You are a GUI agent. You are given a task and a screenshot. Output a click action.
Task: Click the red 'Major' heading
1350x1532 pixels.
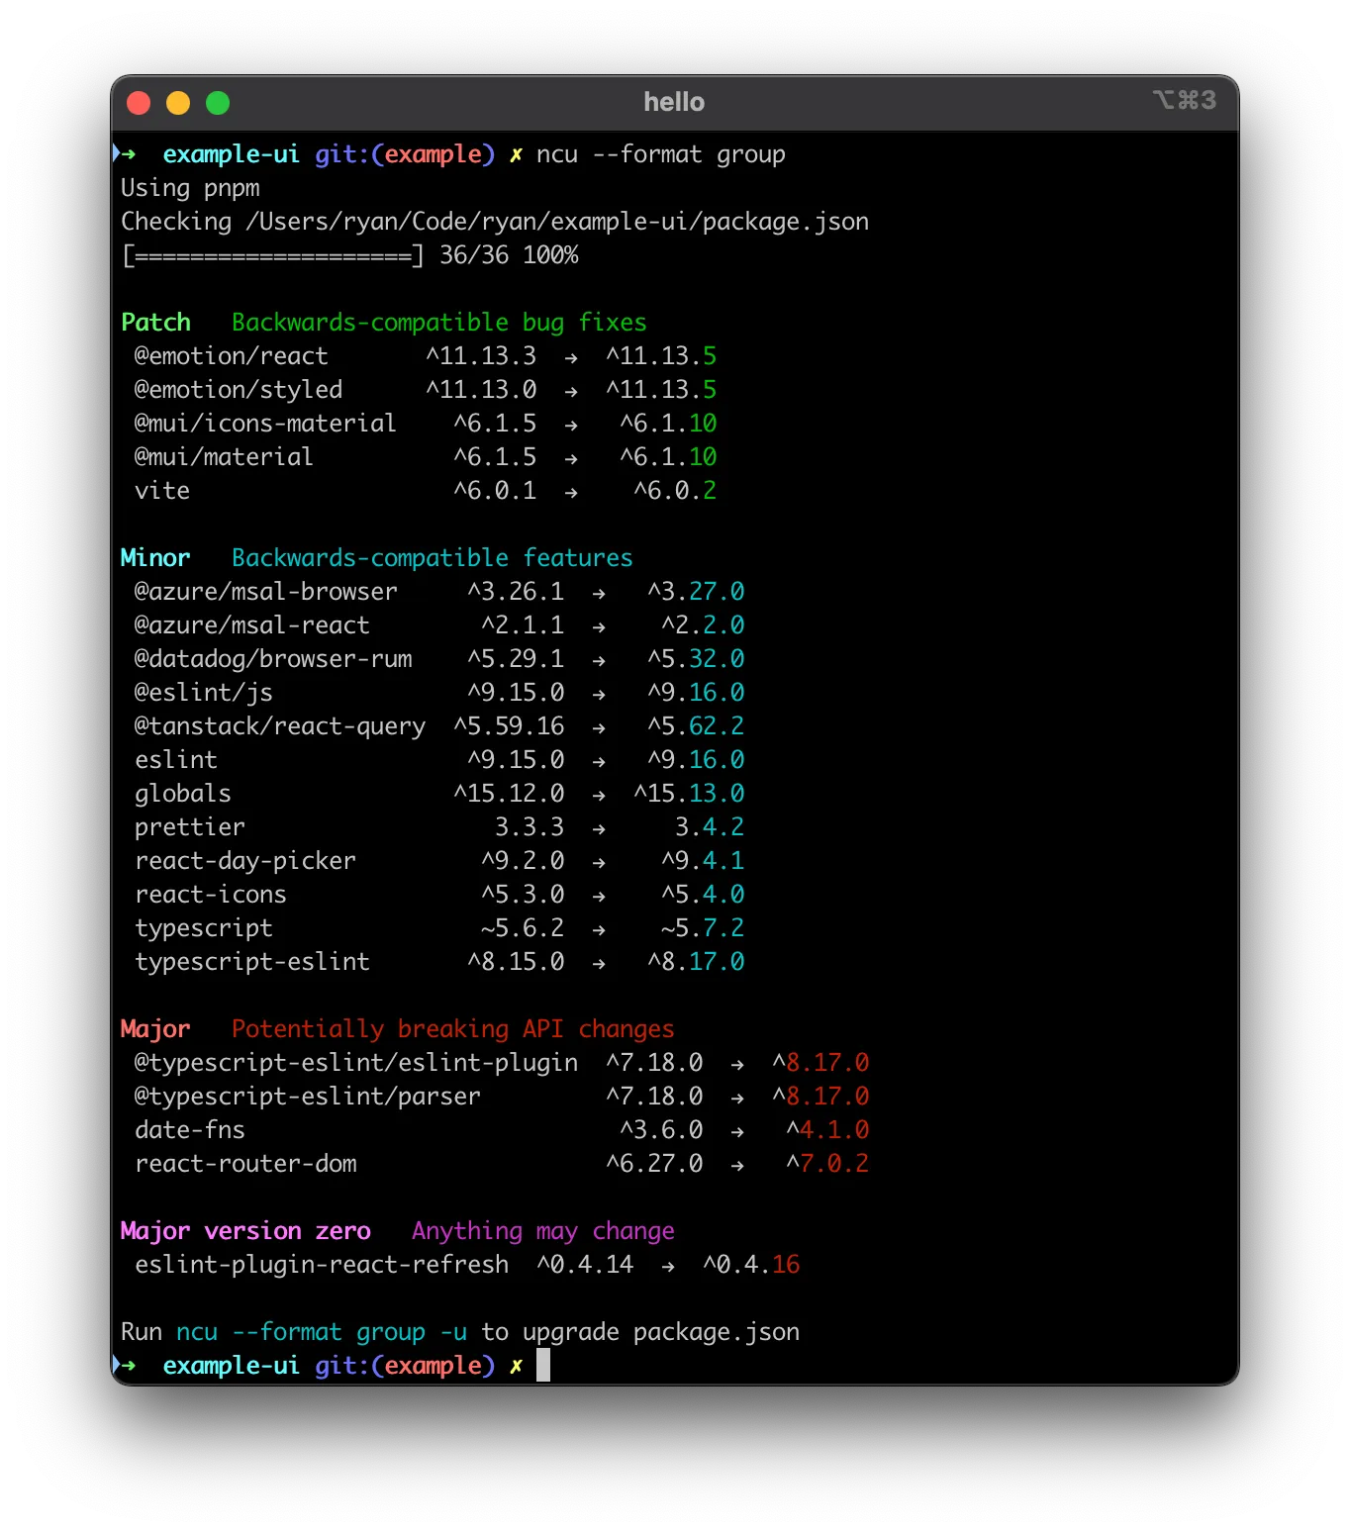155,1029
